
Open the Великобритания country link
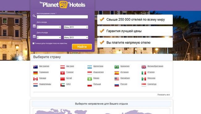point(155,66)
